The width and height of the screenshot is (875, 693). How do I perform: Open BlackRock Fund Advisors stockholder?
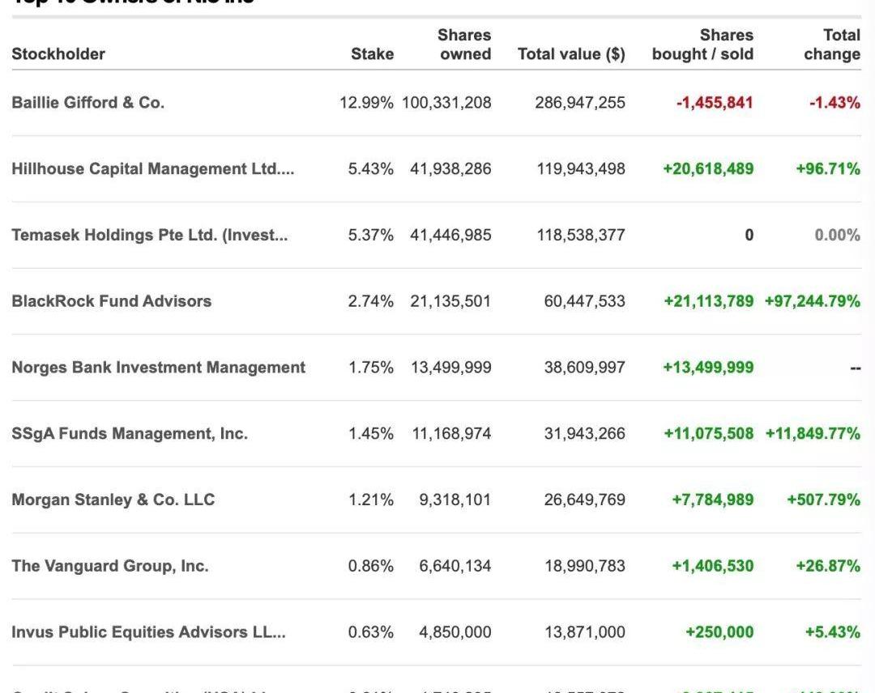(112, 301)
